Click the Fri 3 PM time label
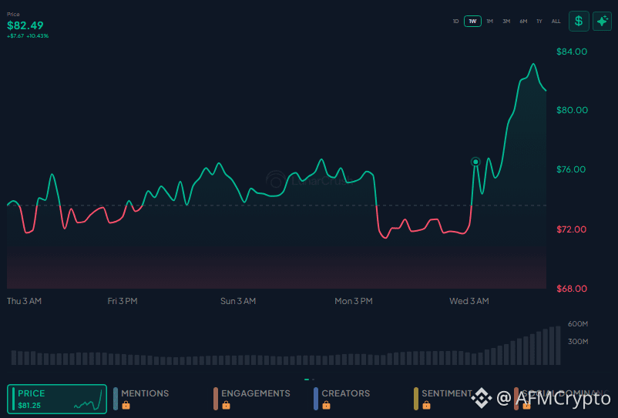 [x=123, y=301]
